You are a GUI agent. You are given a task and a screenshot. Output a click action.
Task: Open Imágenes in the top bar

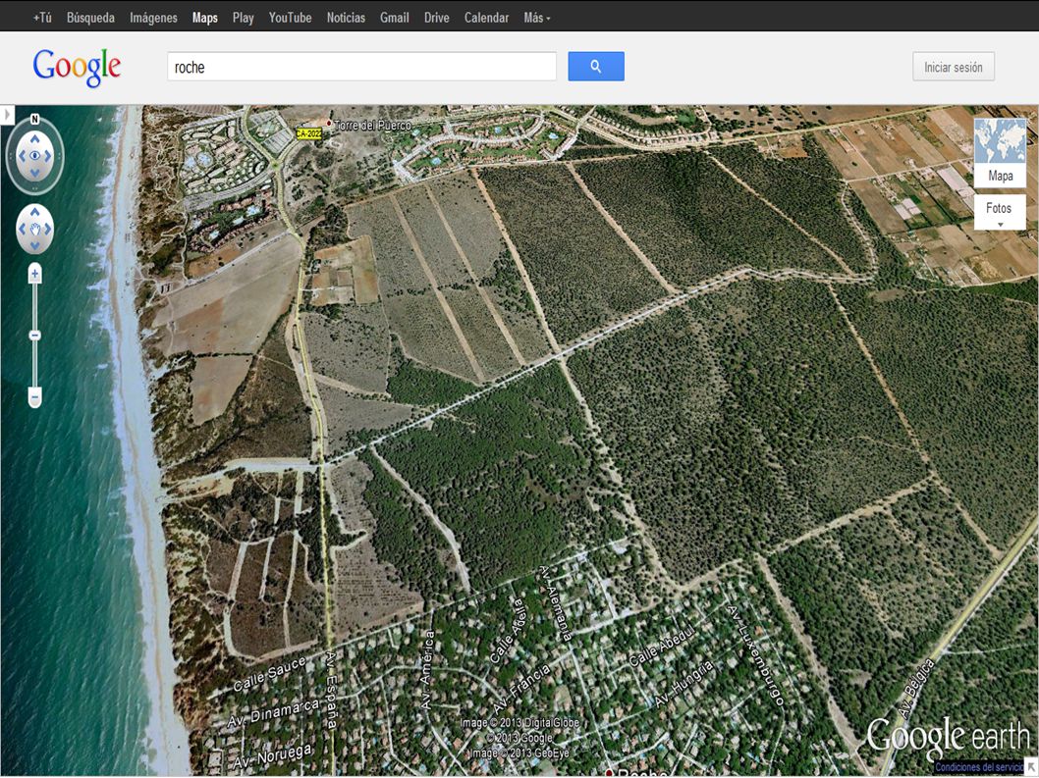click(154, 18)
